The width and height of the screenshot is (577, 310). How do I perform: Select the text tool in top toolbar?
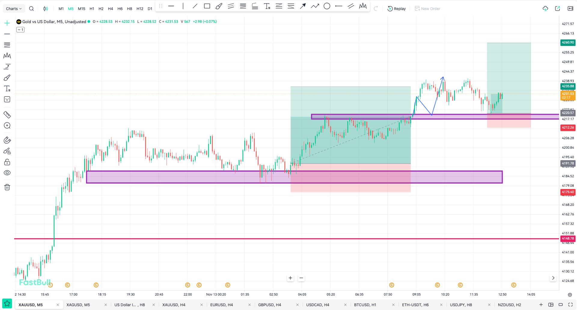[x=267, y=6]
